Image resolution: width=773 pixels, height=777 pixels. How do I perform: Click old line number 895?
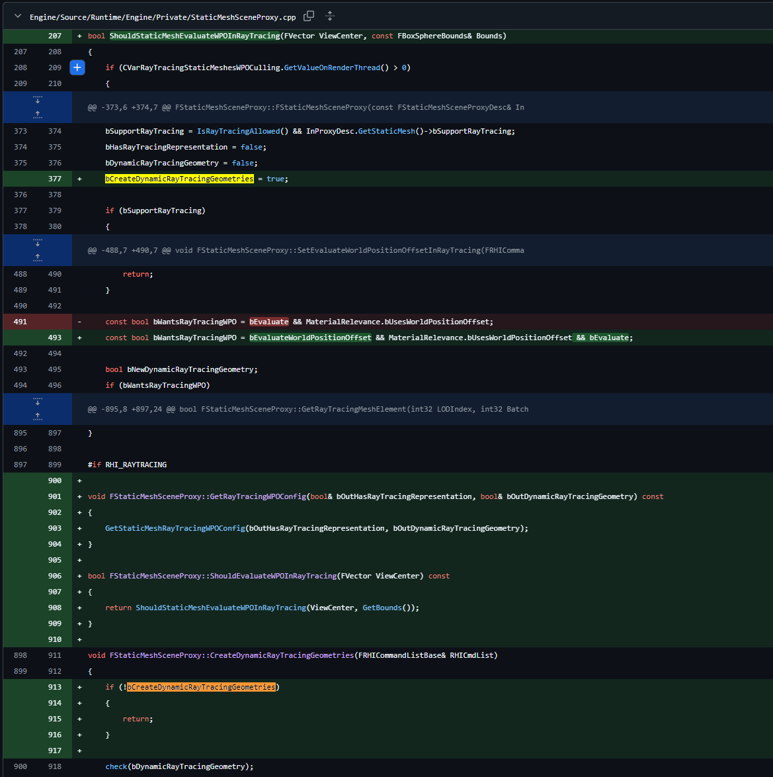[x=20, y=433]
